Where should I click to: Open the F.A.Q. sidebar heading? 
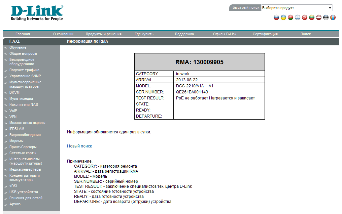point(14,41)
